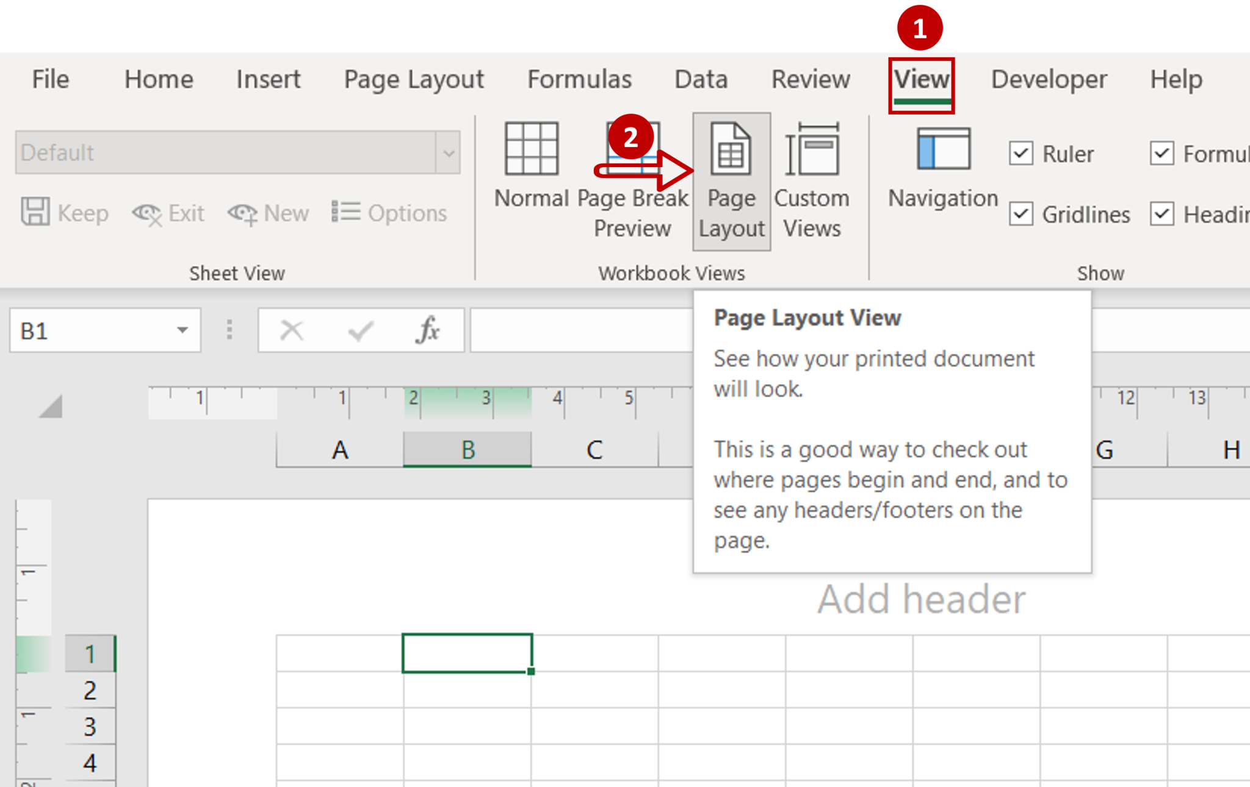Select the Developer tab in the ribbon
This screenshot has width=1250, height=787.
(x=1047, y=79)
